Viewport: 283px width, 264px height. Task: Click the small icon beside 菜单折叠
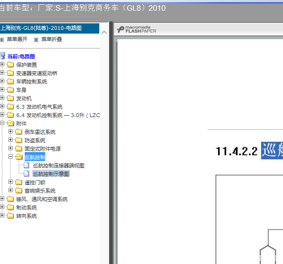coord(36,40)
